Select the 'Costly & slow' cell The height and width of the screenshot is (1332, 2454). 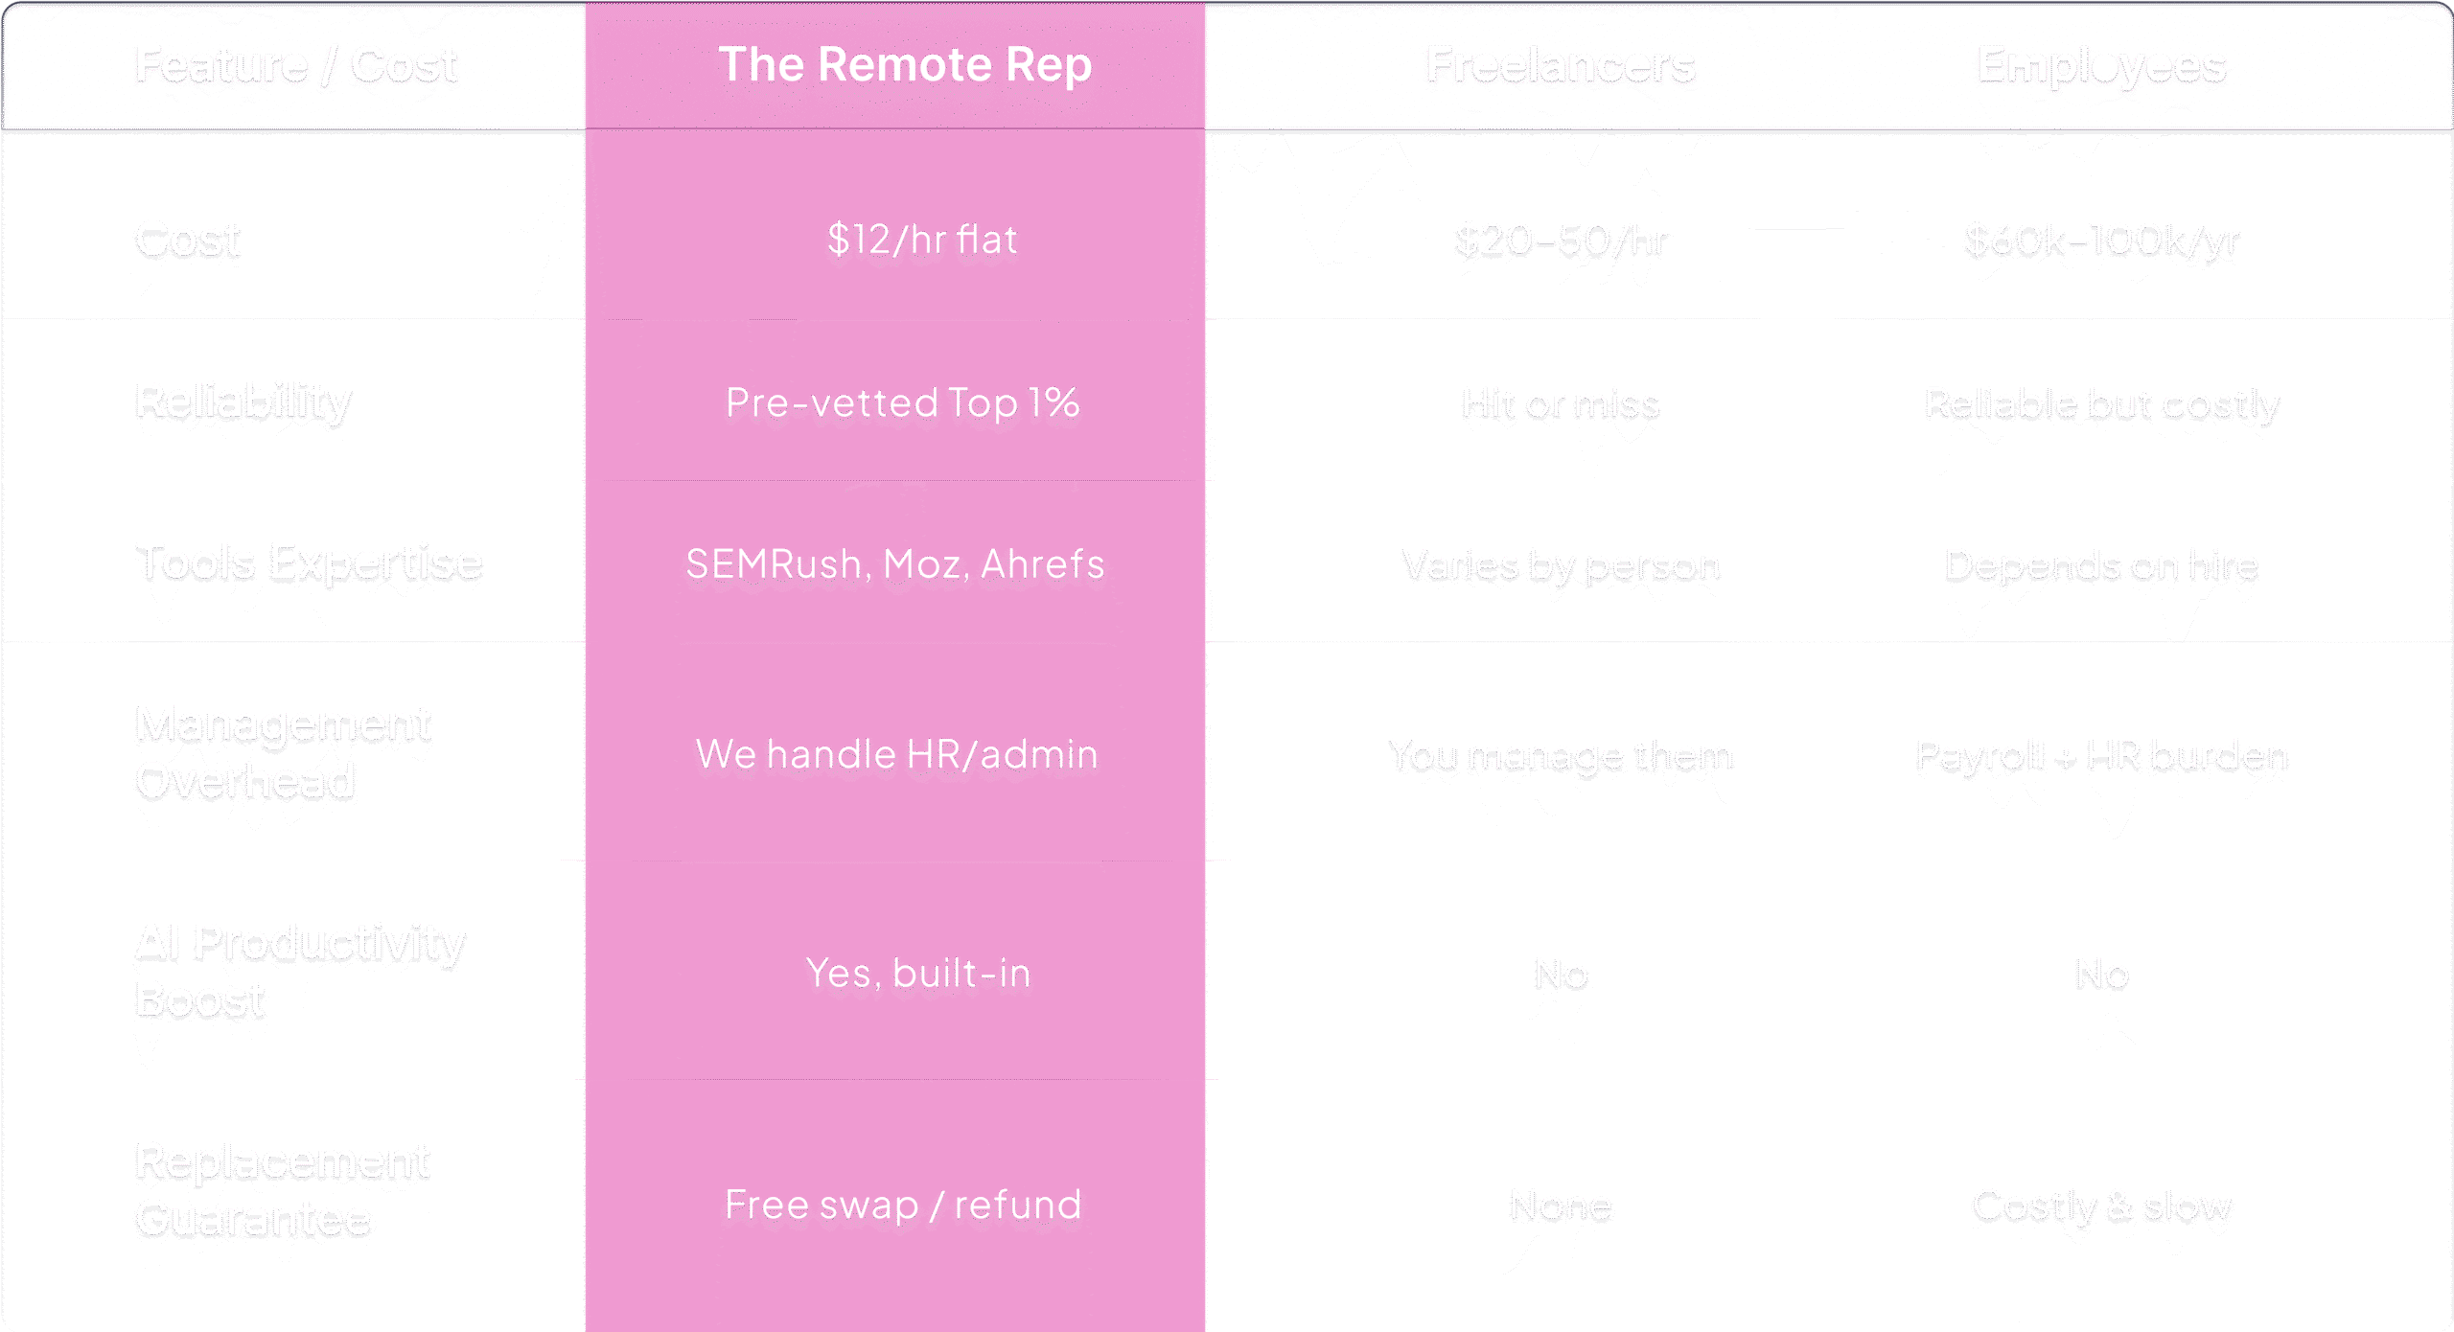point(2101,1206)
